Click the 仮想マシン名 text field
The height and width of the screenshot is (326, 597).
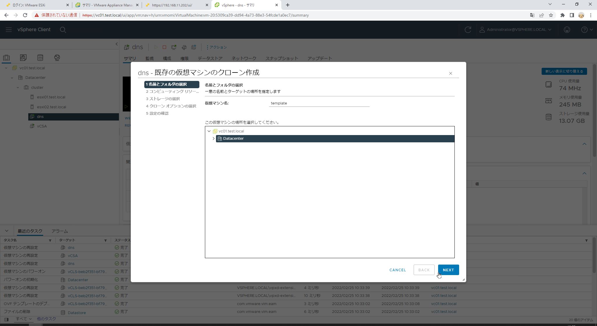pyautogui.click(x=319, y=103)
